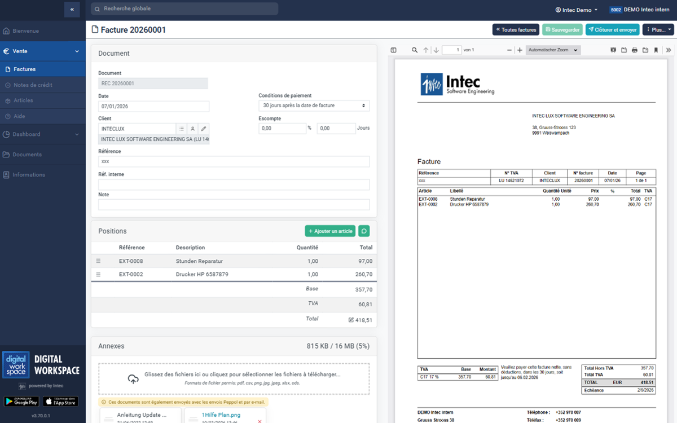Click the Référence field containing xxx
This screenshot has width=677, height=423.
(234, 162)
